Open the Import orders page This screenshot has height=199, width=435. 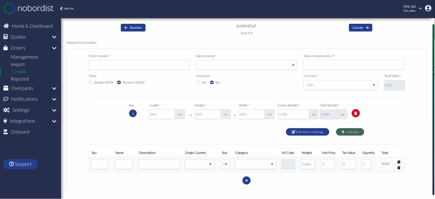(x=18, y=64)
